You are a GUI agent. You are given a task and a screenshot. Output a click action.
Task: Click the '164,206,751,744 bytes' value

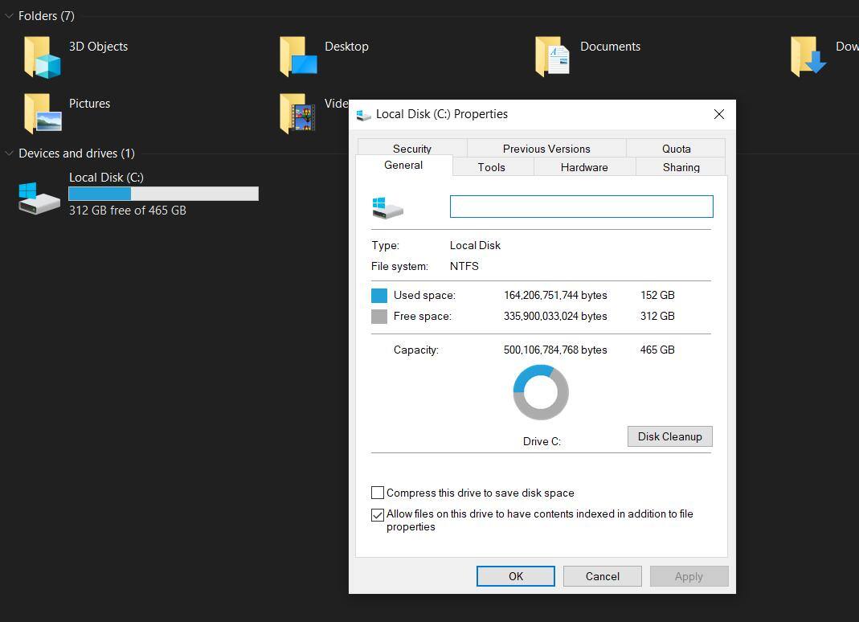tap(555, 296)
